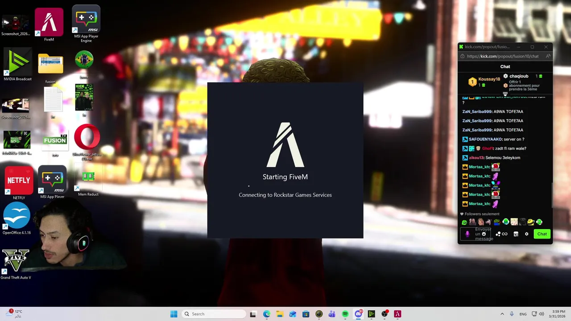Launch Grand Theft Auto V shortcut
This screenshot has height=321, width=571.
tap(16, 264)
